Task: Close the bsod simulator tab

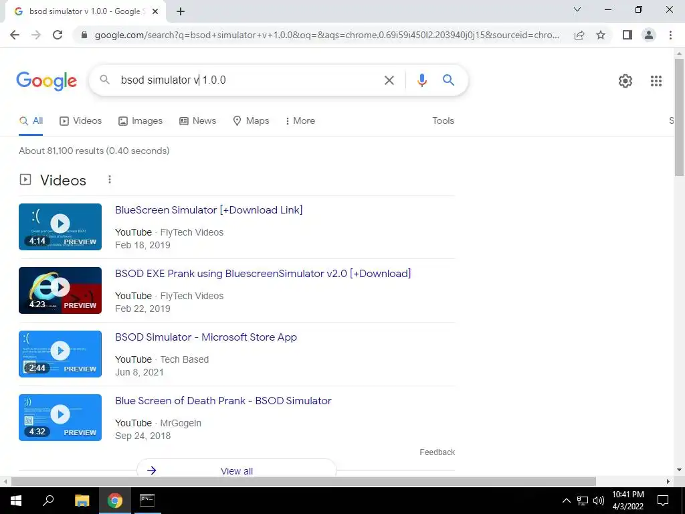Action: click(x=155, y=11)
